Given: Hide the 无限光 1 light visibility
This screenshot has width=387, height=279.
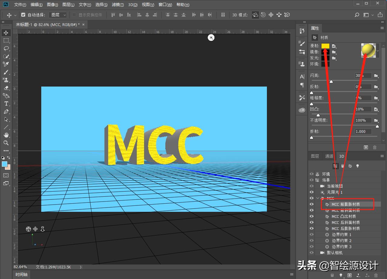Looking at the screenshot, I should 311,192.
